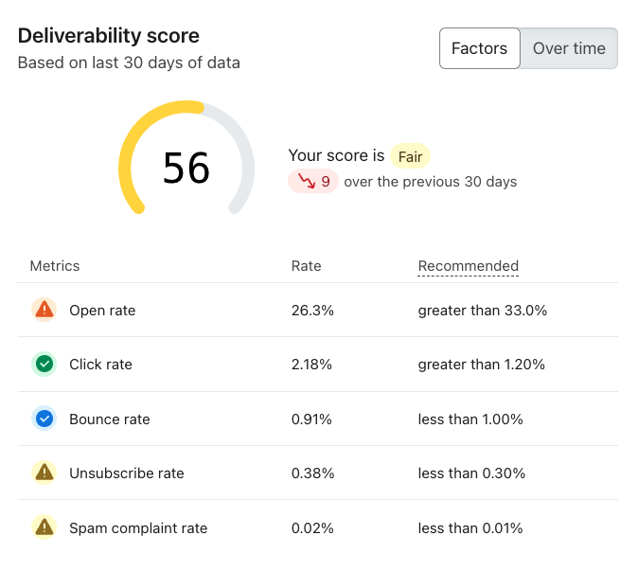The height and width of the screenshot is (571, 638).
Task: Click the Spam complaint rate warning icon
Action: point(44,527)
